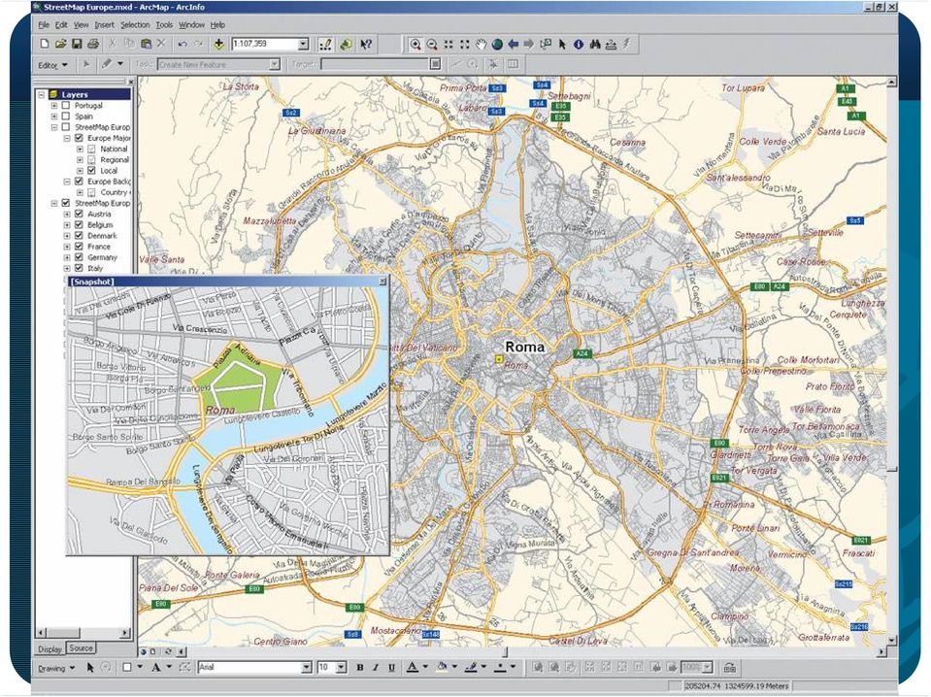931x697 pixels.
Task: Click the Fixed Zoom In arrows icon
Action: (449, 44)
